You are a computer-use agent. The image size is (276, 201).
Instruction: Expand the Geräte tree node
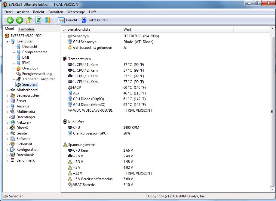click(x=7, y=134)
